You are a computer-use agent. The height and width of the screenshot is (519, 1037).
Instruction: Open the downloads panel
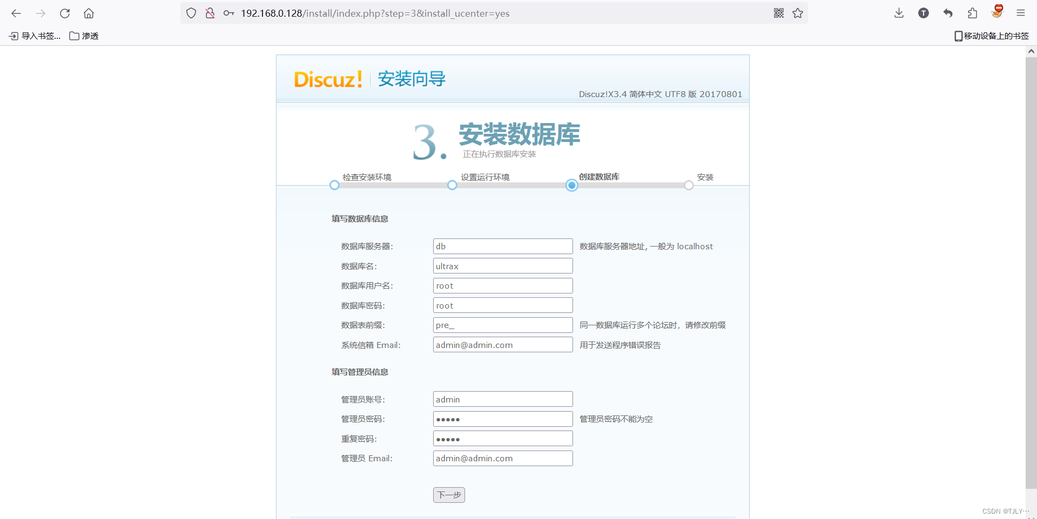[899, 13]
